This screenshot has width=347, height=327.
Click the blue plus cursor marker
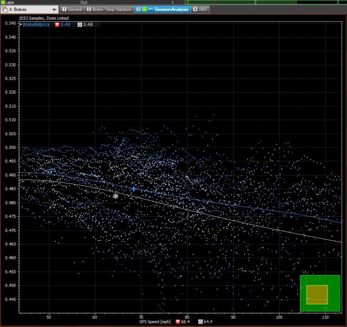pos(134,189)
